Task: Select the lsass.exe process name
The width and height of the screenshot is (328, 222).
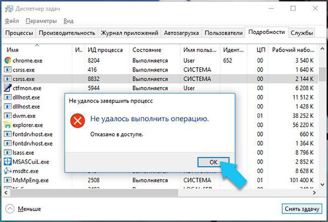Action: 23,153
